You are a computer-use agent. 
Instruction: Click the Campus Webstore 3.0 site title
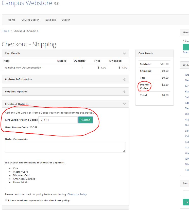coord(30,3)
